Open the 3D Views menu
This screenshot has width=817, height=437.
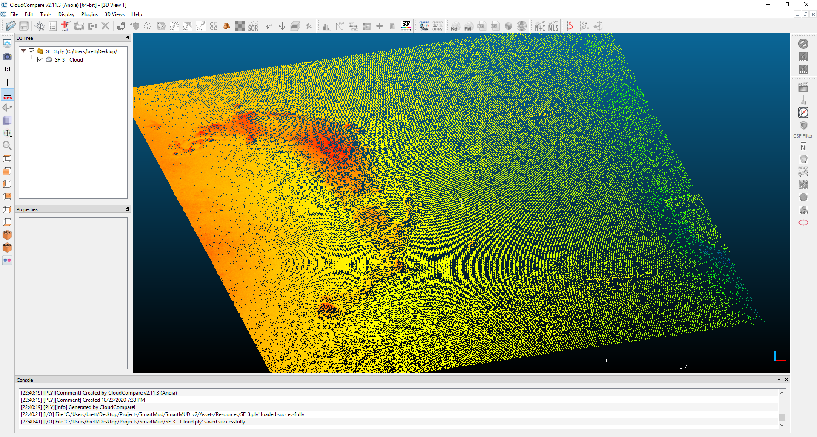pos(114,14)
